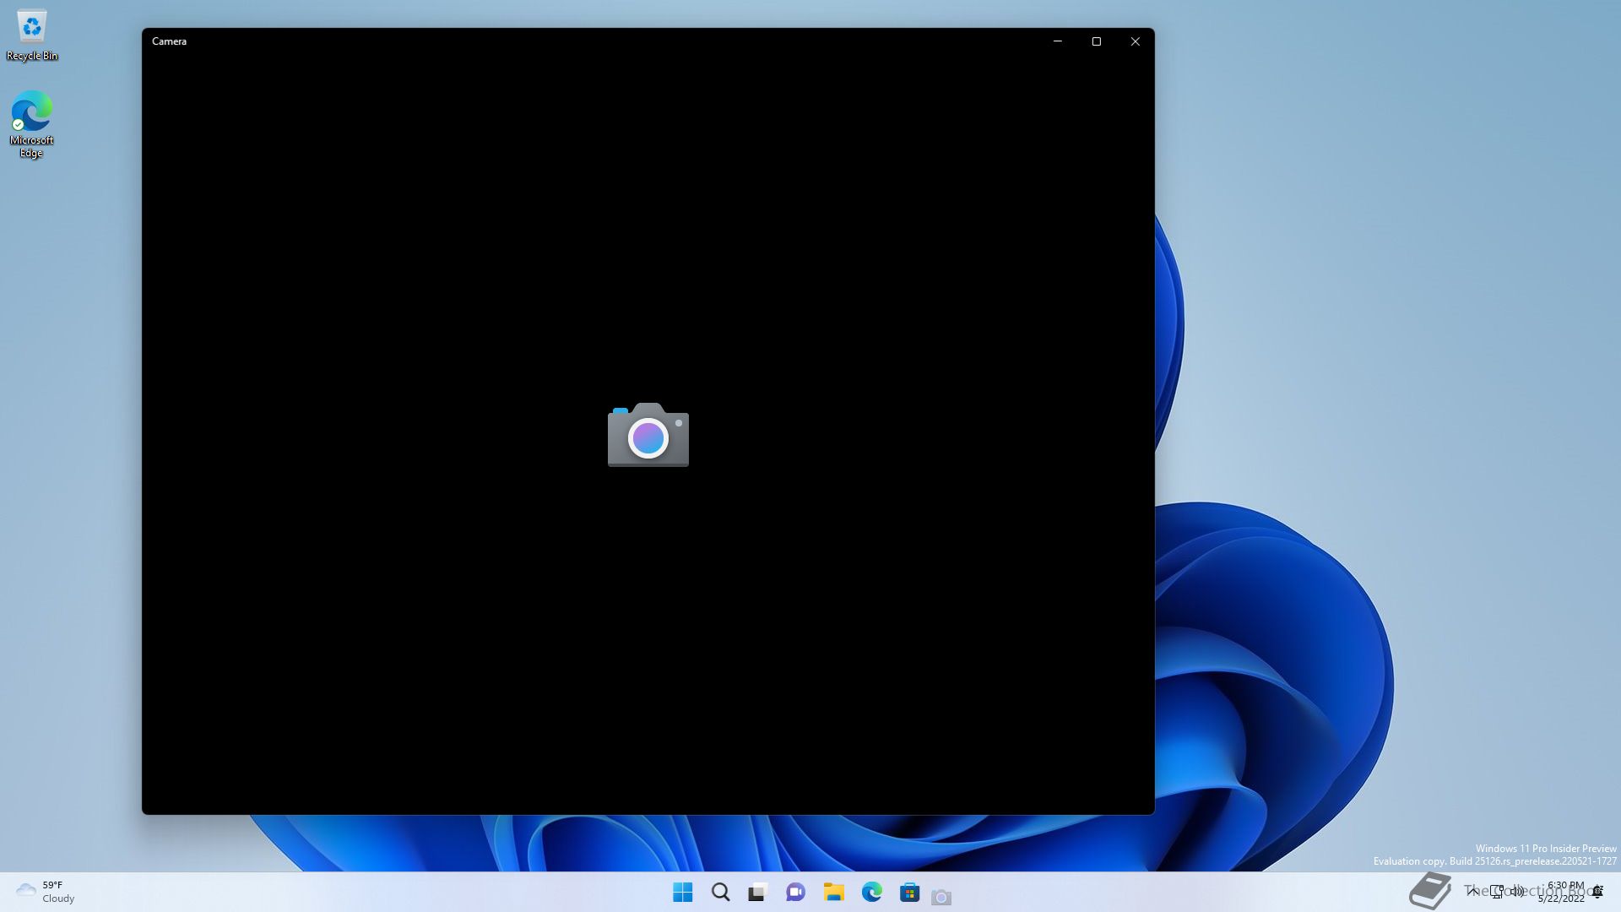
Task: Open Microsoft Edge from the taskbar
Action: tap(871, 892)
